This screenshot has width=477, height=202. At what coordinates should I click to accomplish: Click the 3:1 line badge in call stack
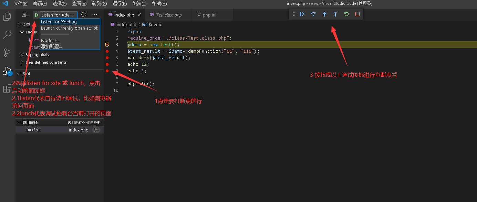click(96, 130)
